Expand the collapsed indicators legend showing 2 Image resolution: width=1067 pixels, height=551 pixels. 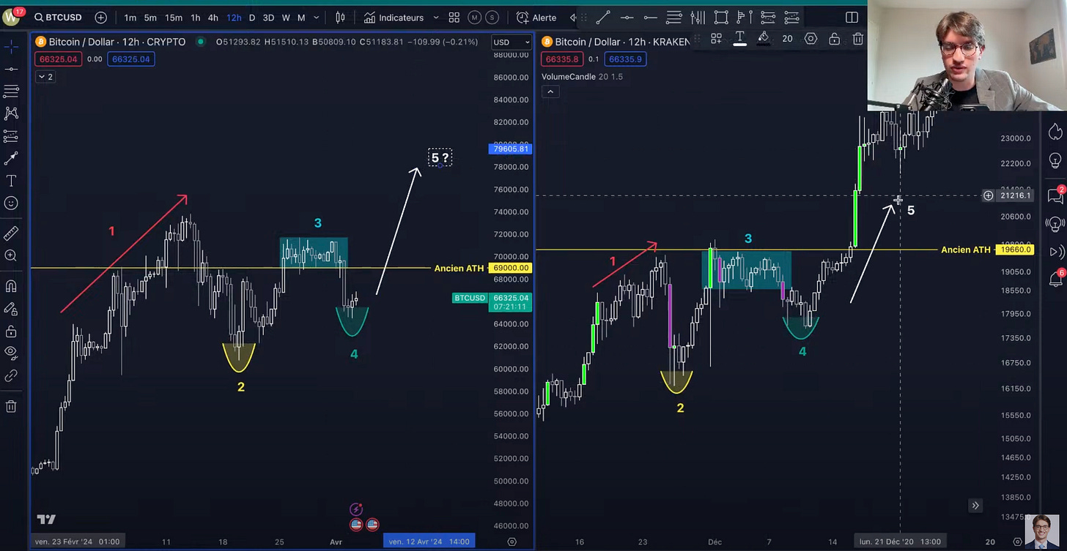(45, 76)
